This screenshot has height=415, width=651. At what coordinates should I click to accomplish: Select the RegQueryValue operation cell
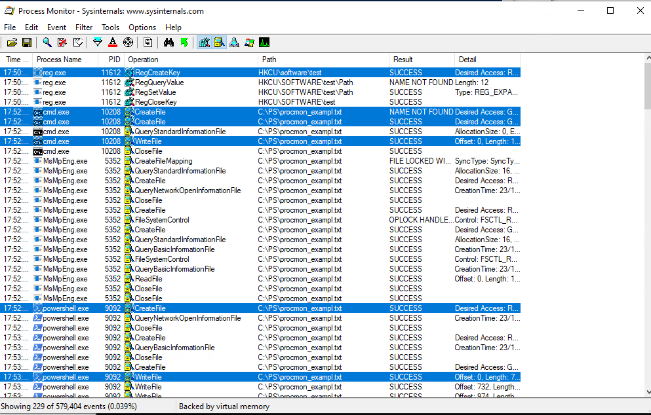(x=159, y=82)
